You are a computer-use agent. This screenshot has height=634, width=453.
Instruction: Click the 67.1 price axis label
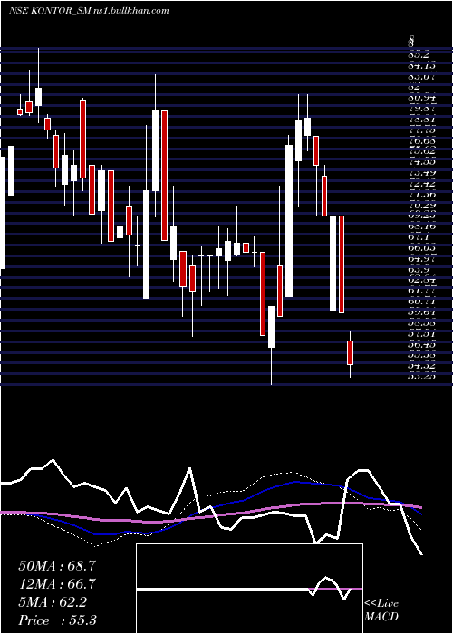point(419,237)
